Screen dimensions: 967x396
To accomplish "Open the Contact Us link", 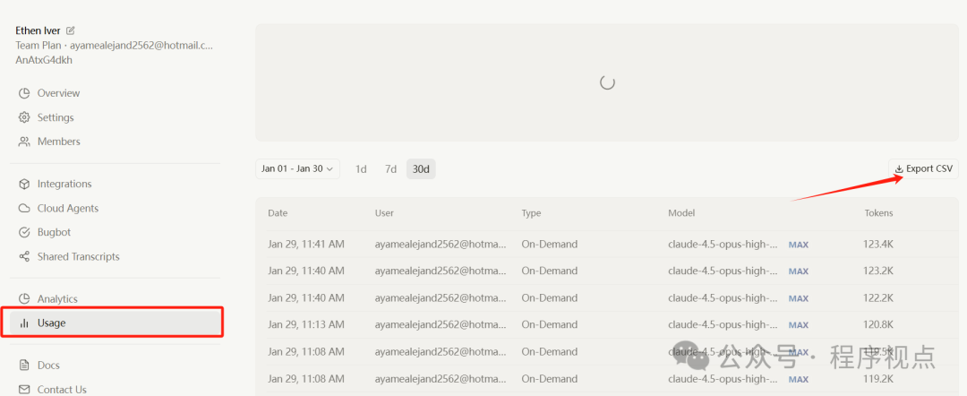I will (61, 389).
